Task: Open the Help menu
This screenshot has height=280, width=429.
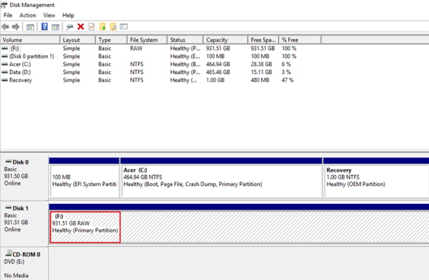Action: pos(68,16)
